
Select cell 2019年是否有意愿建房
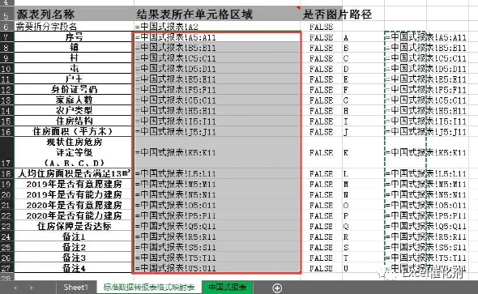[73, 185]
